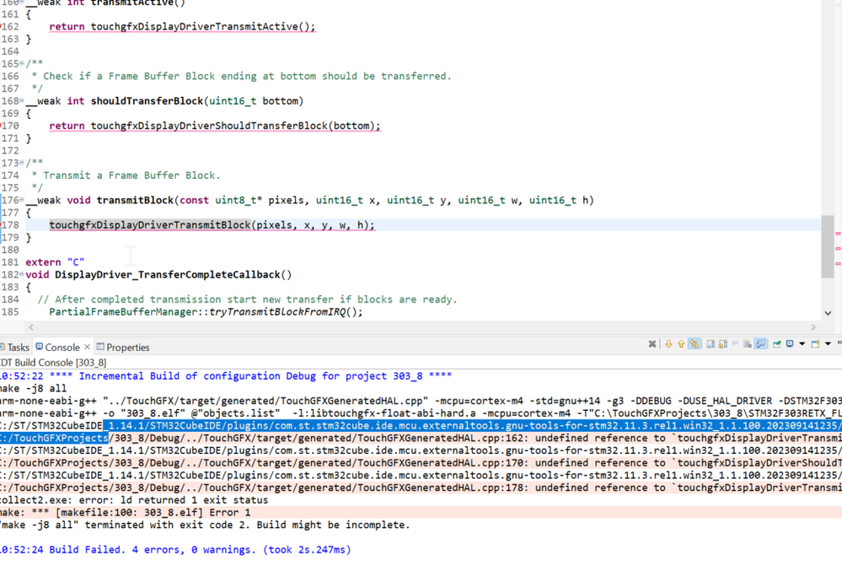Image resolution: width=842 pixels, height=566 pixels.
Task: Click 'make -j8 all' console line
Action: coord(34,388)
